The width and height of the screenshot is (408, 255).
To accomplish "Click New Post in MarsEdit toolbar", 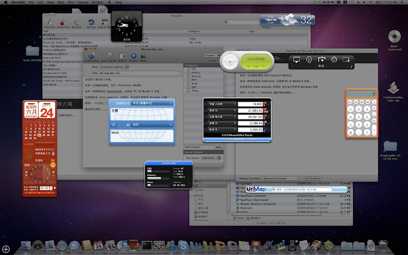I will coord(49,22).
